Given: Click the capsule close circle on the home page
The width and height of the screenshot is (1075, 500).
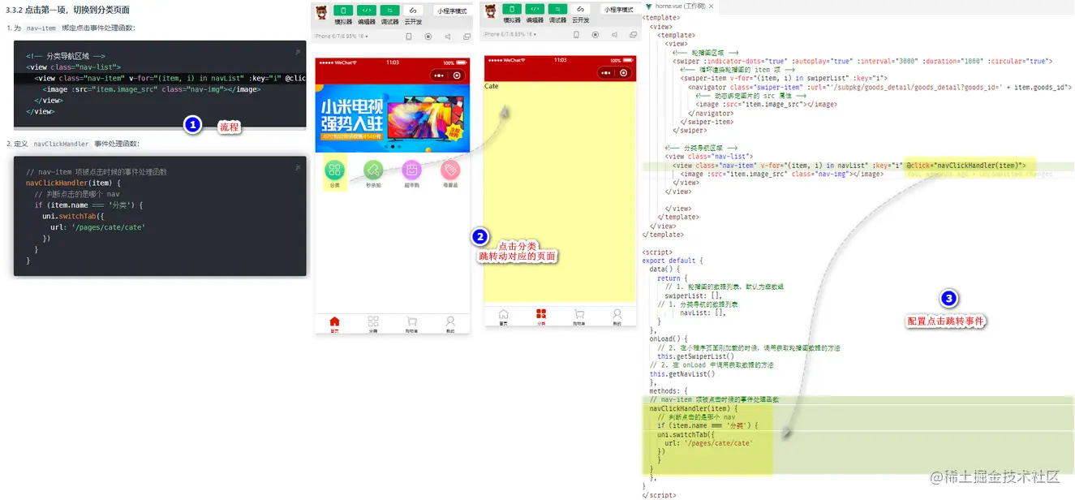Looking at the screenshot, I should (x=457, y=75).
